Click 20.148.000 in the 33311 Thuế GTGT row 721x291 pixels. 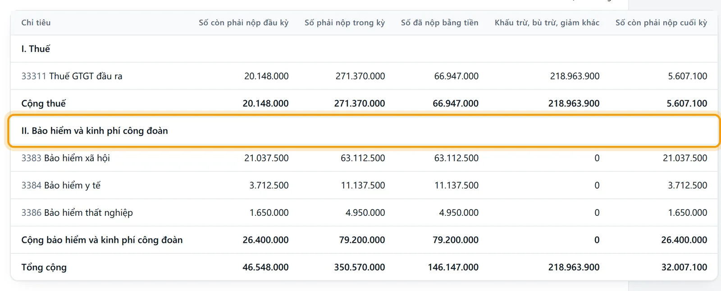pyautogui.click(x=266, y=76)
